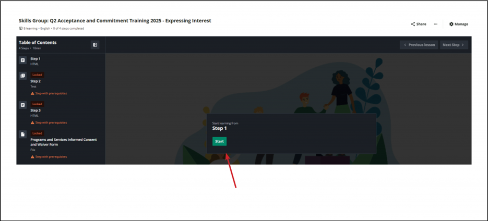This screenshot has width=488, height=221.
Task: Open the Share option
Action: click(x=419, y=24)
